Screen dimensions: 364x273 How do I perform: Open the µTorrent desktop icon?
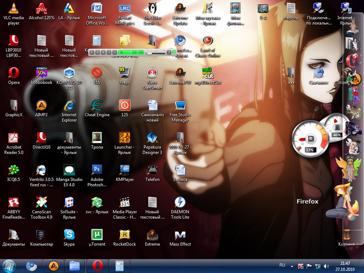coord(97,235)
